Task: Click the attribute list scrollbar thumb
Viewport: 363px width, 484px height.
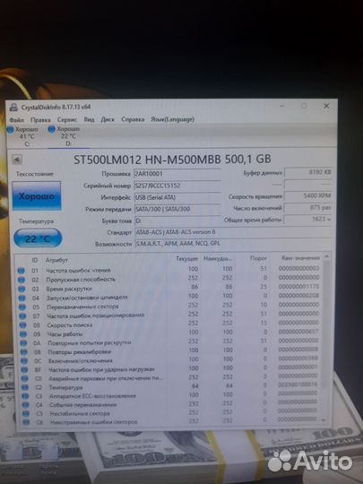Action: pyautogui.click(x=325, y=324)
